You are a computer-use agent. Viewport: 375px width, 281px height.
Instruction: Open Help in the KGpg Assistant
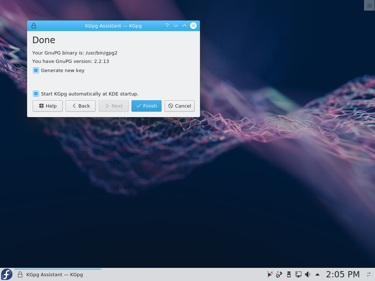tap(48, 106)
